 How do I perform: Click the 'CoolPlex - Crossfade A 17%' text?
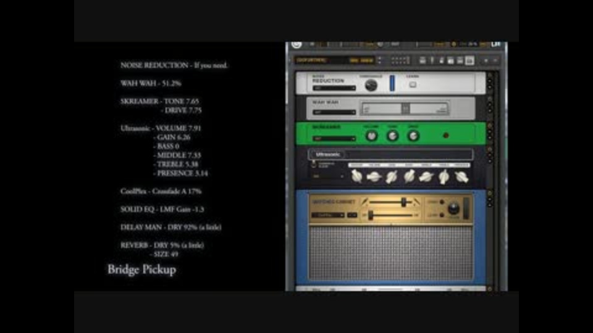pyautogui.click(x=161, y=191)
